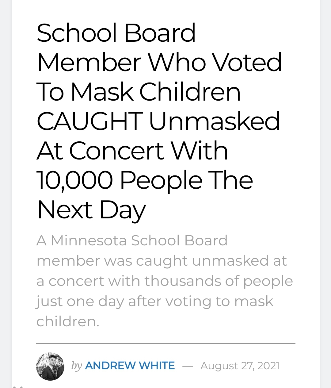This screenshot has width=331, height=388.
Task: Click "To Mask Children" headline line
Action: coord(139,92)
